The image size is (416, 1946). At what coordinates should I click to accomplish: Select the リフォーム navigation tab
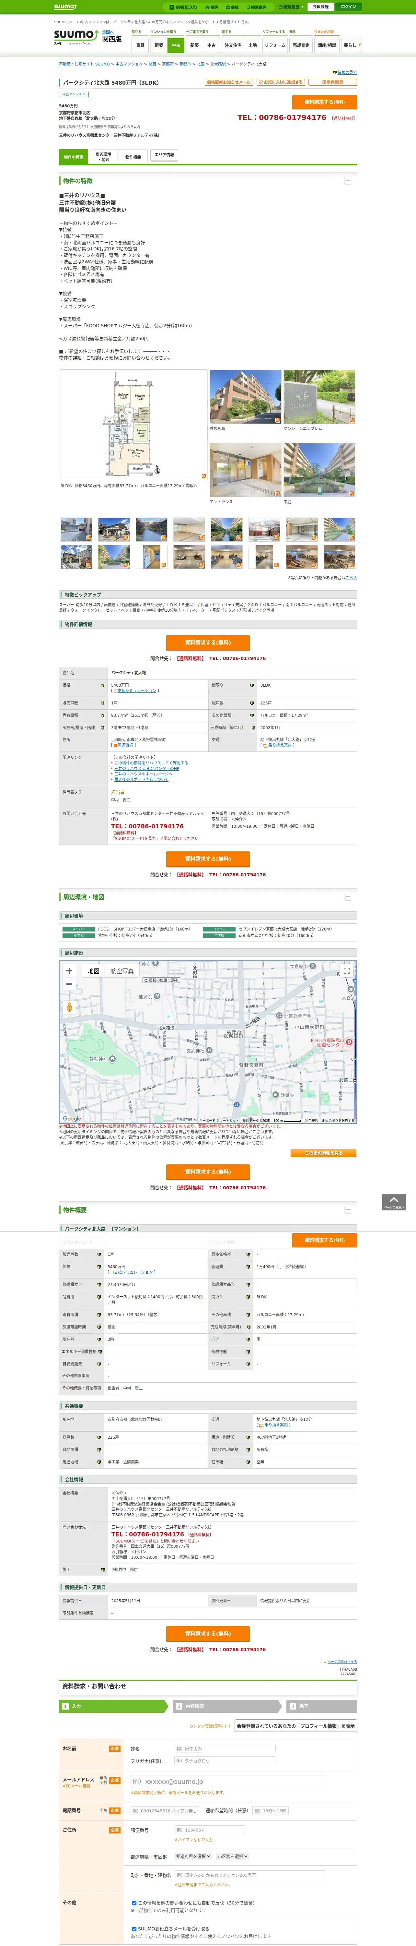pos(275,45)
